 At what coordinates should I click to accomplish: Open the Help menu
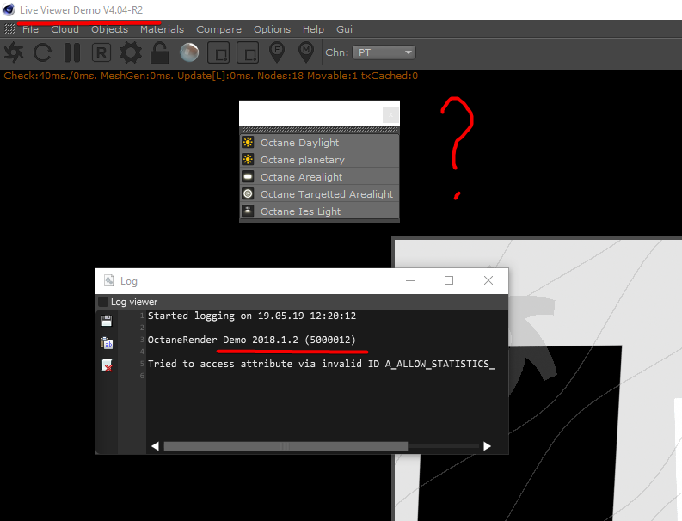pyautogui.click(x=313, y=29)
